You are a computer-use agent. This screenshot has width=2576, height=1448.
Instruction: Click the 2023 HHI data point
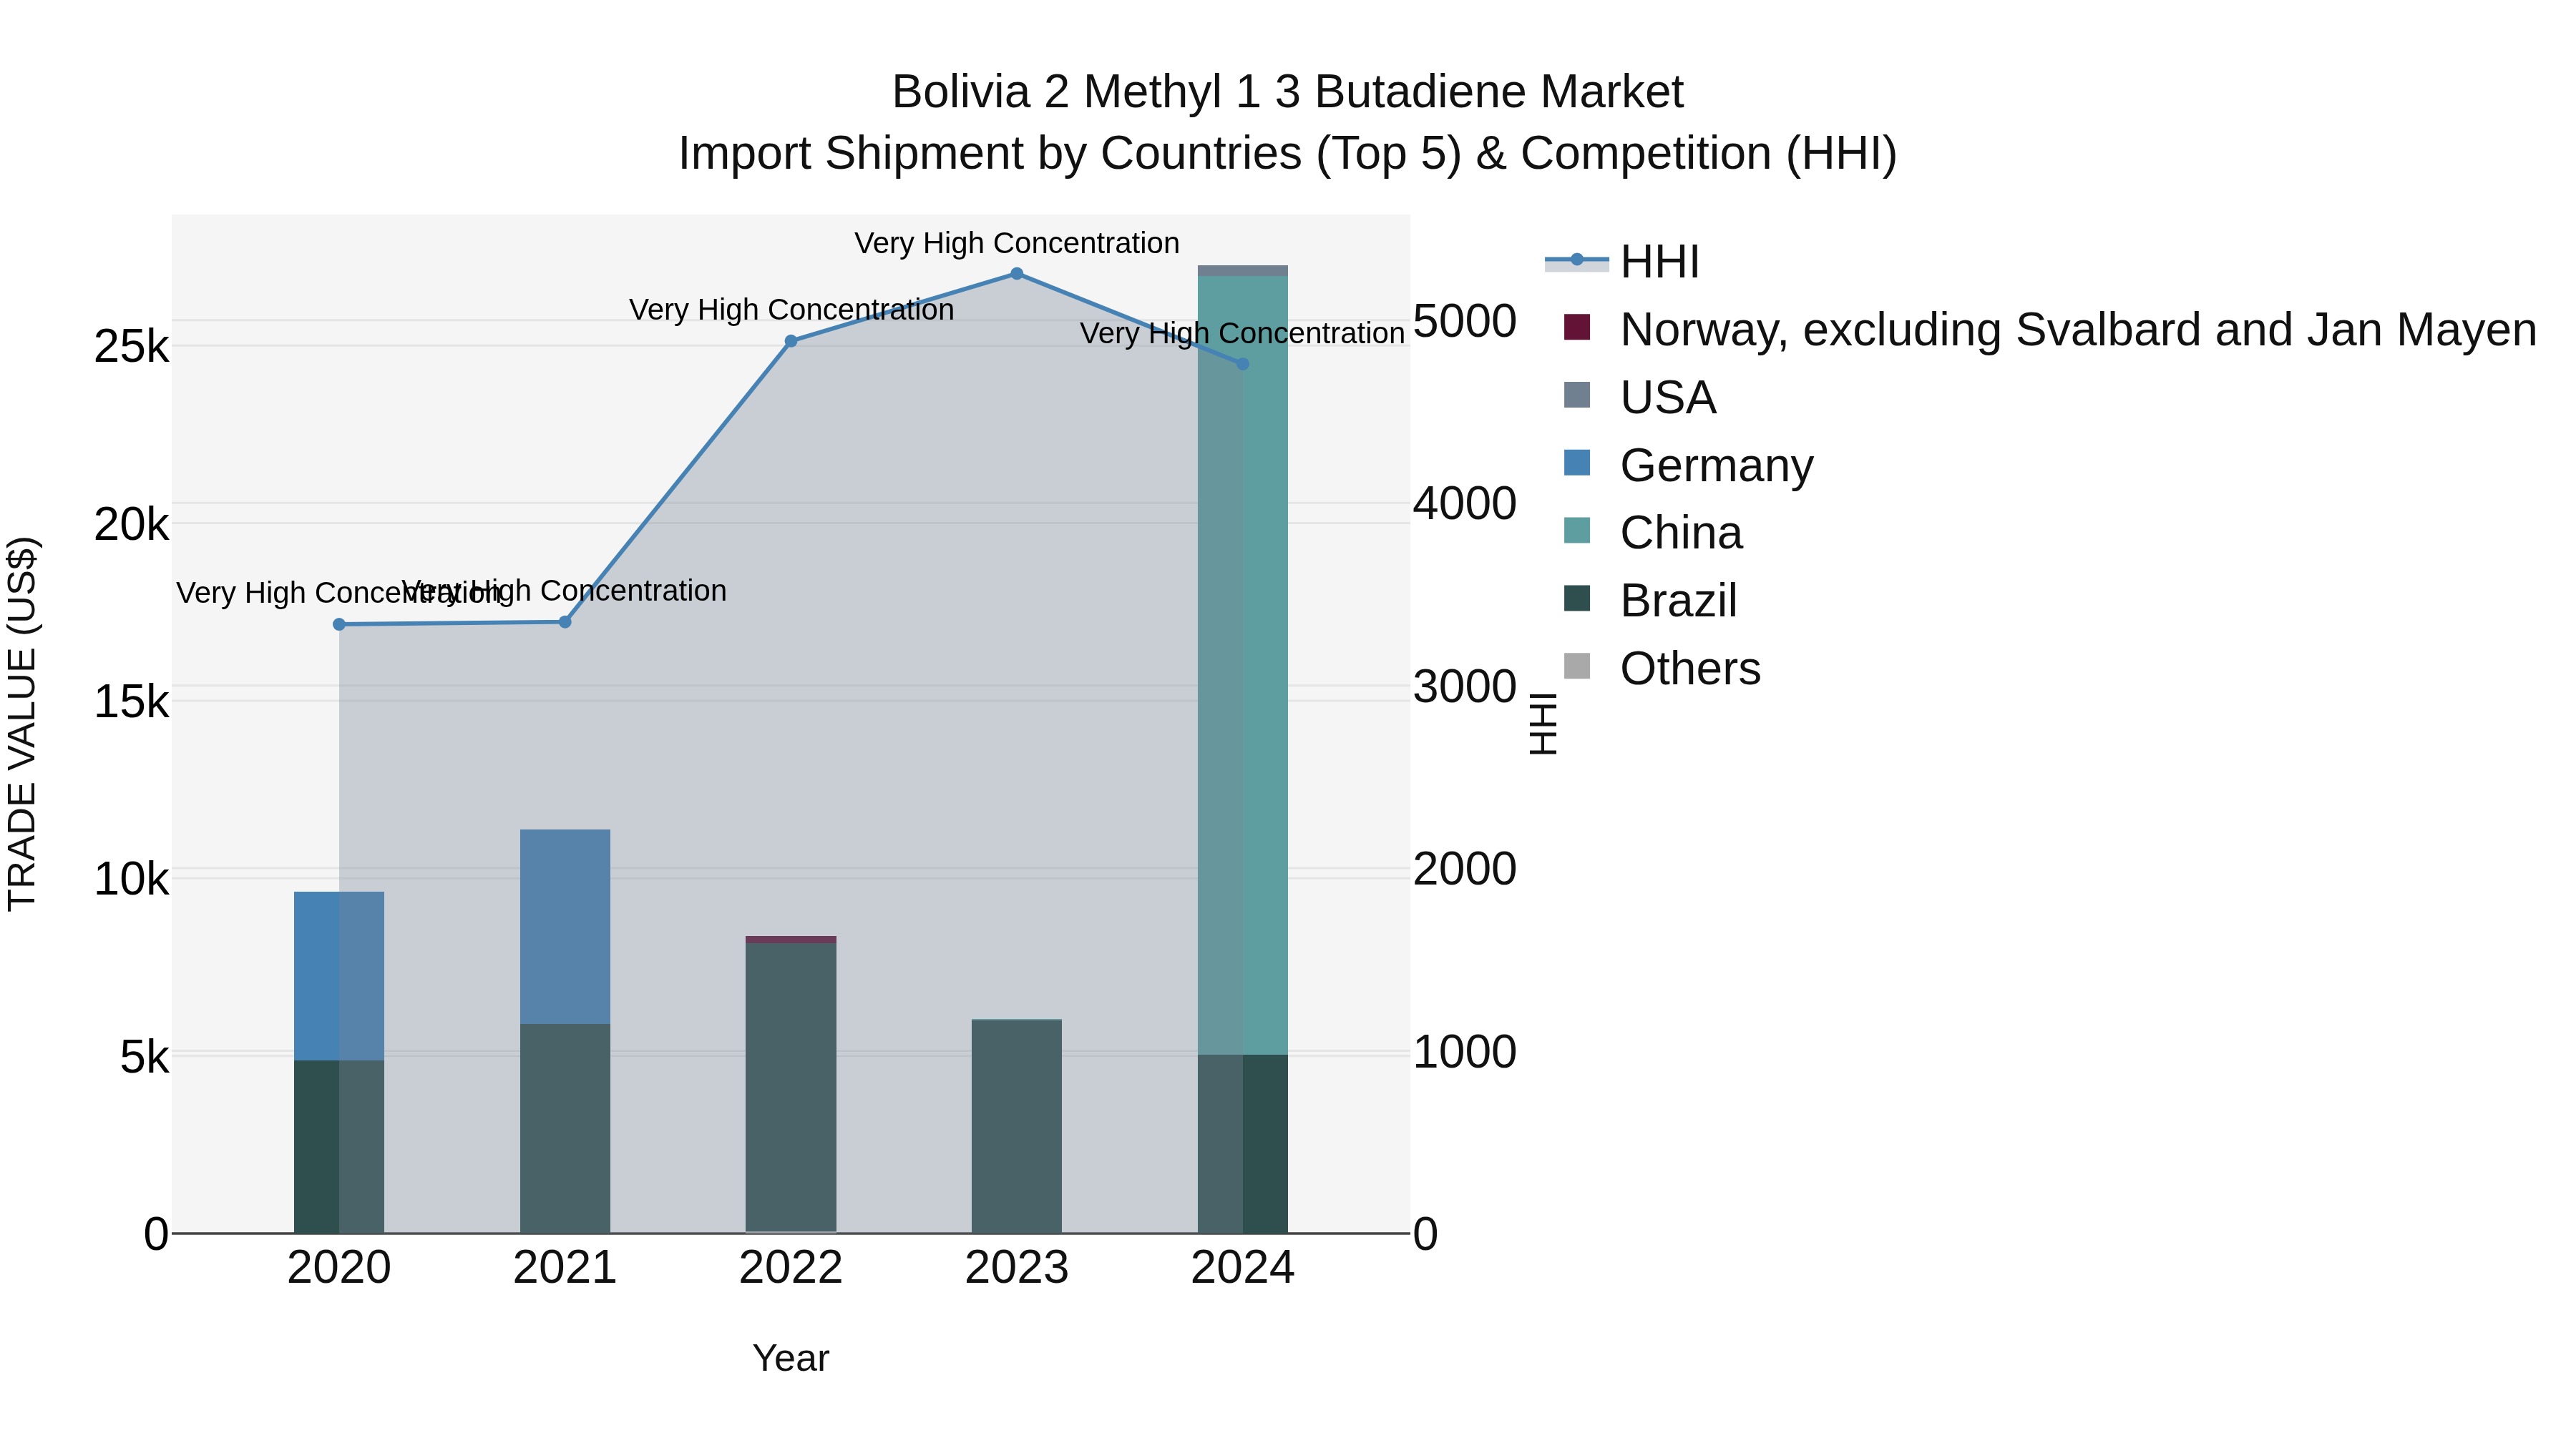coord(1017,274)
